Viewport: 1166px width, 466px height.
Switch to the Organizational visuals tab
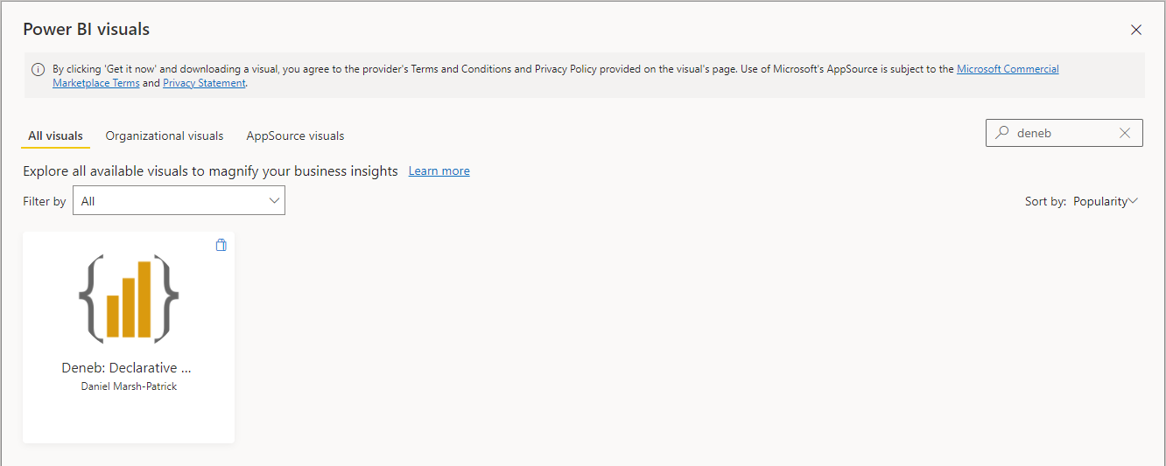pyautogui.click(x=165, y=136)
